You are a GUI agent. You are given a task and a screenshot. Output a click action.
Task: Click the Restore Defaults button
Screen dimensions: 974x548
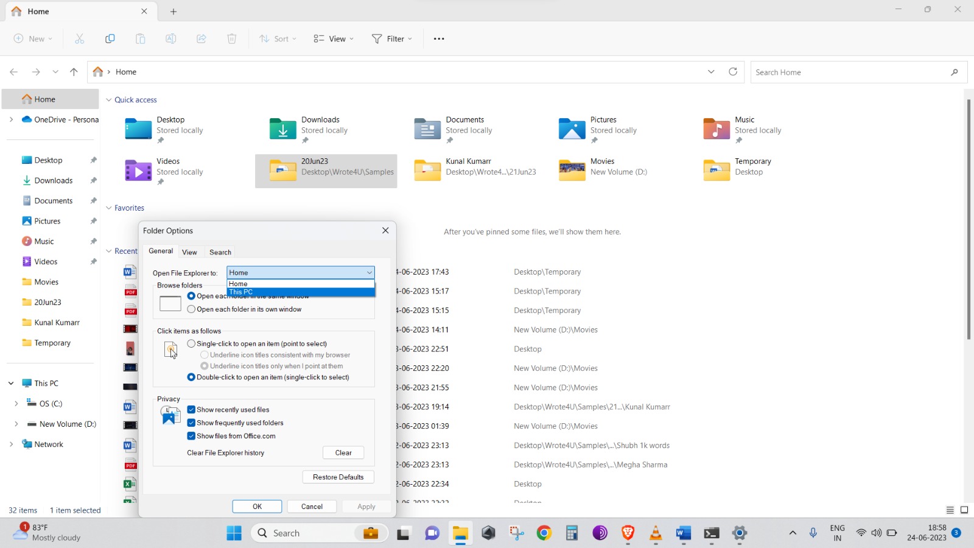[338, 477]
